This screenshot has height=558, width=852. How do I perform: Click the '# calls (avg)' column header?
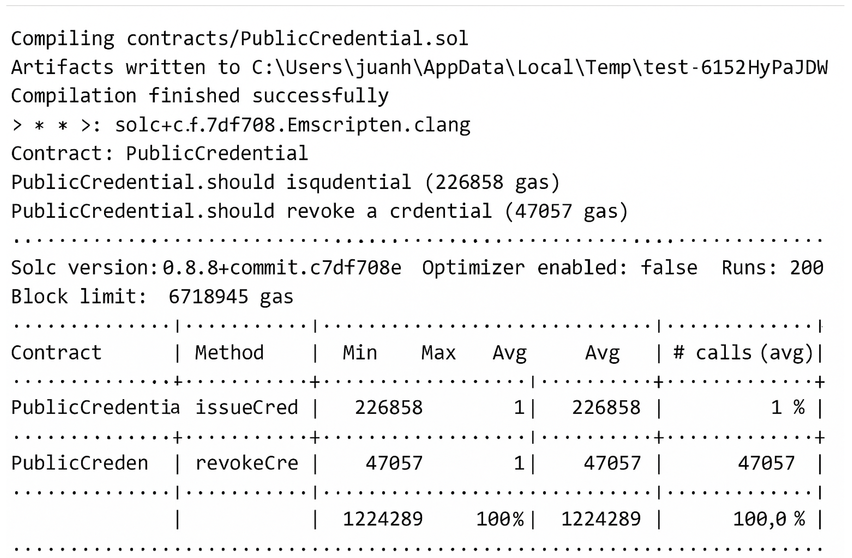click(743, 353)
